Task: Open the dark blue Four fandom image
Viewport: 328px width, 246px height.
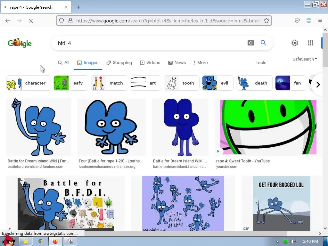Action: click(180, 127)
